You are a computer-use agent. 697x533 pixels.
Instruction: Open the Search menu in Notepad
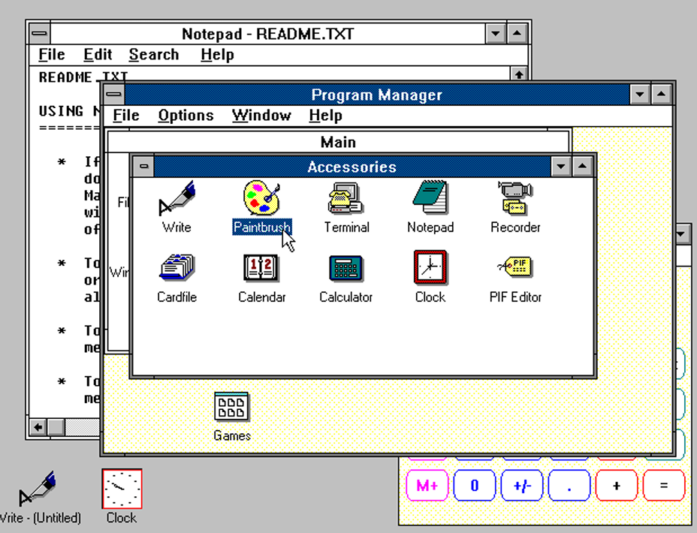(x=153, y=54)
